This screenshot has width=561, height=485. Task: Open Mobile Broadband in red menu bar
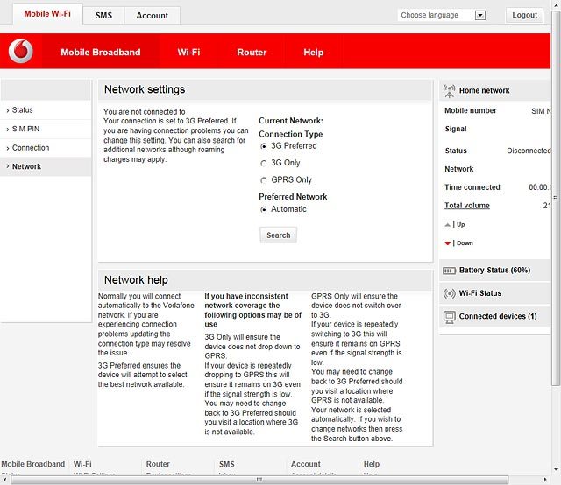click(101, 53)
